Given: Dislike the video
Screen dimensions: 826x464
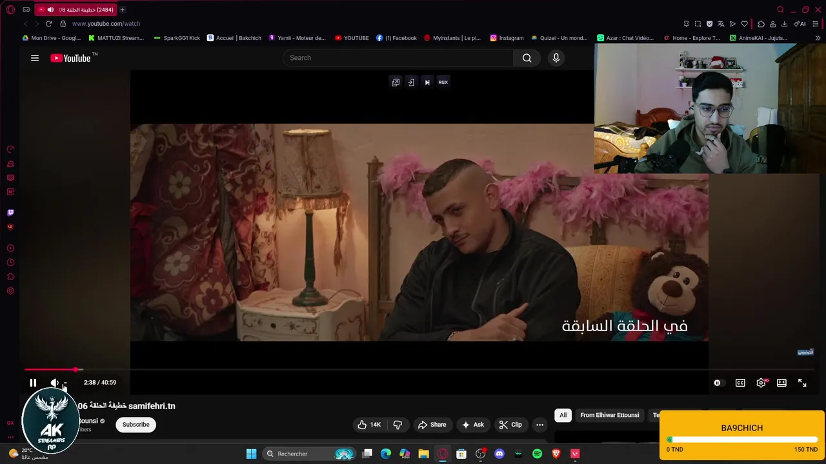Looking at the screenshot, I should pyautogui.click(x=398, y=425).
